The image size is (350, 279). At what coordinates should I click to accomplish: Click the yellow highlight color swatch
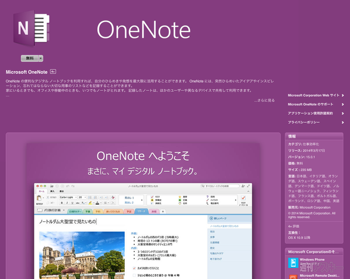coord(90,203)
